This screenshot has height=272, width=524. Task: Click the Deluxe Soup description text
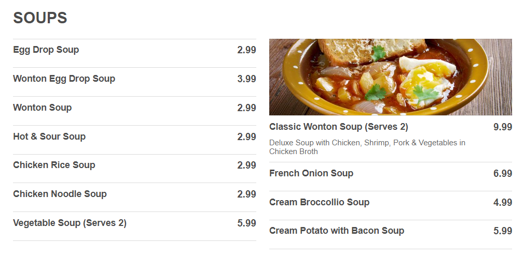367,147
